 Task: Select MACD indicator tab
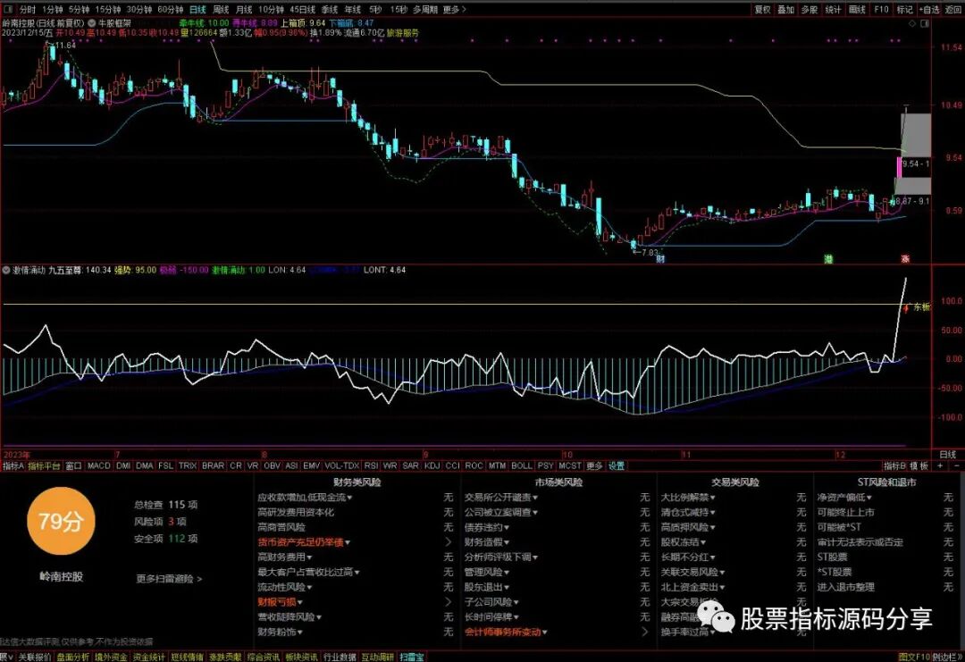(98, 466)
